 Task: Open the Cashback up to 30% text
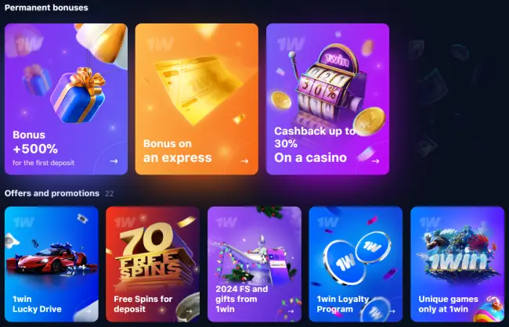(x=315, y=137)
